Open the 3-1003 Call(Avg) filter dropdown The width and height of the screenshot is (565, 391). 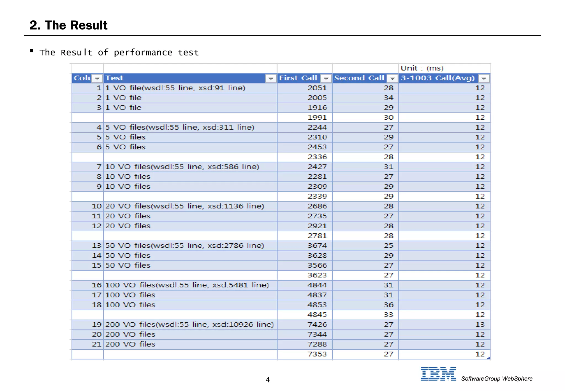coord(484,79)
